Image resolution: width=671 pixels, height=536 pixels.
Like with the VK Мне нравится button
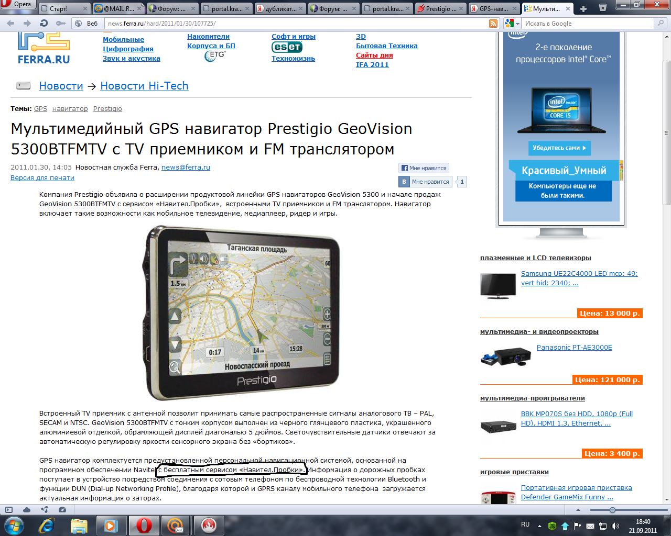coord(426,182)
